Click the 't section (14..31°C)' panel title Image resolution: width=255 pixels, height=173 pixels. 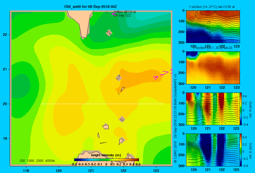[x=212, y=7]
